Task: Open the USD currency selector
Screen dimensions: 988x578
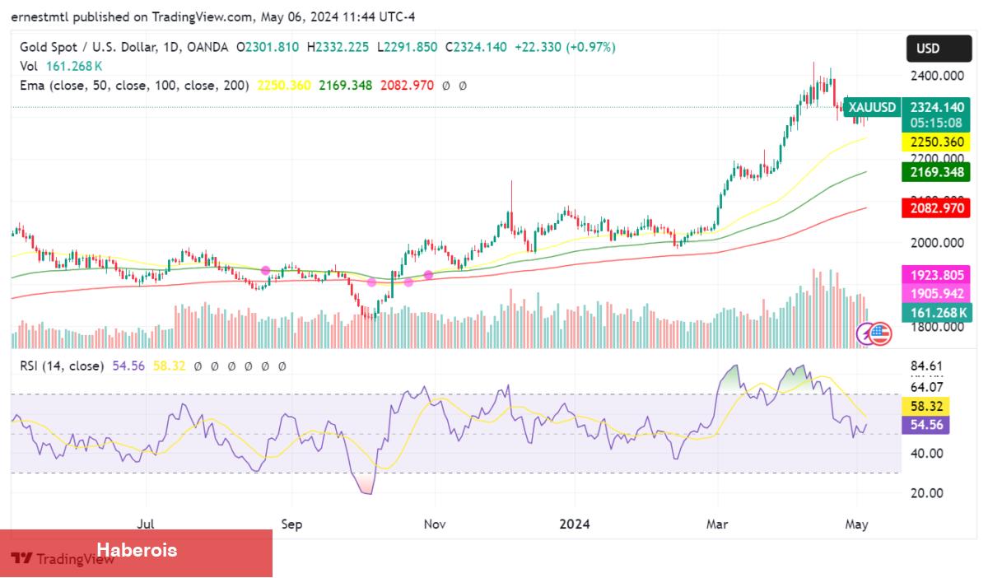Action: tap(928, 49)
